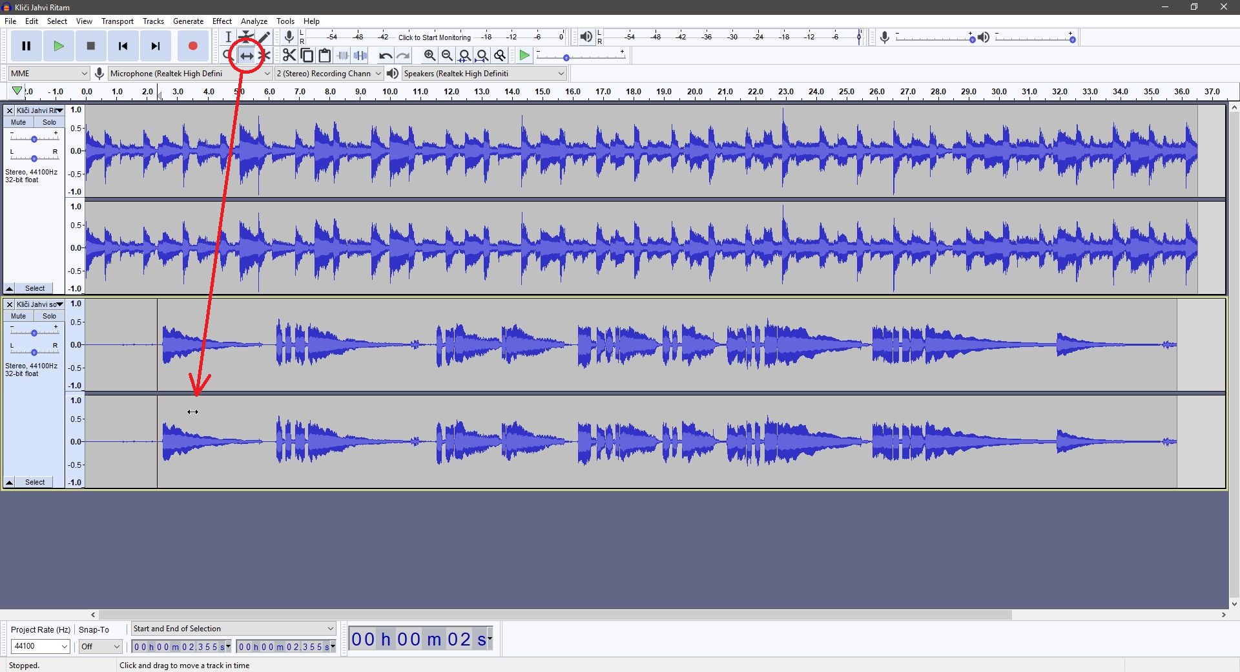Image resolution: width=1240 pixels, height=672 pixels.
Task: Click the Silence audio icon
Action: tap(360, 56)
